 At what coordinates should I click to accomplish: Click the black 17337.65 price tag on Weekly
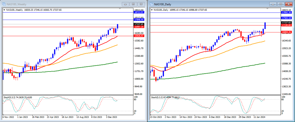[139, 24]
